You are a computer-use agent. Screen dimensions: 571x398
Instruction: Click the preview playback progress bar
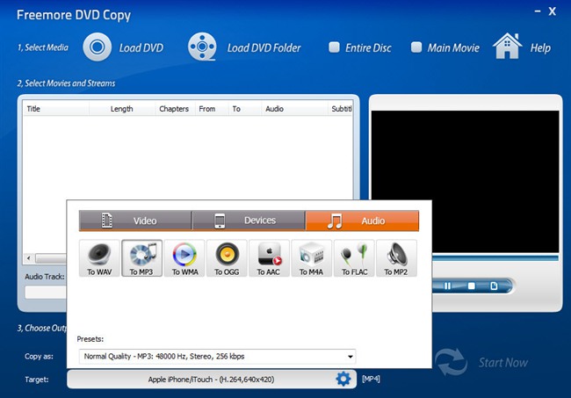point(495,257)
